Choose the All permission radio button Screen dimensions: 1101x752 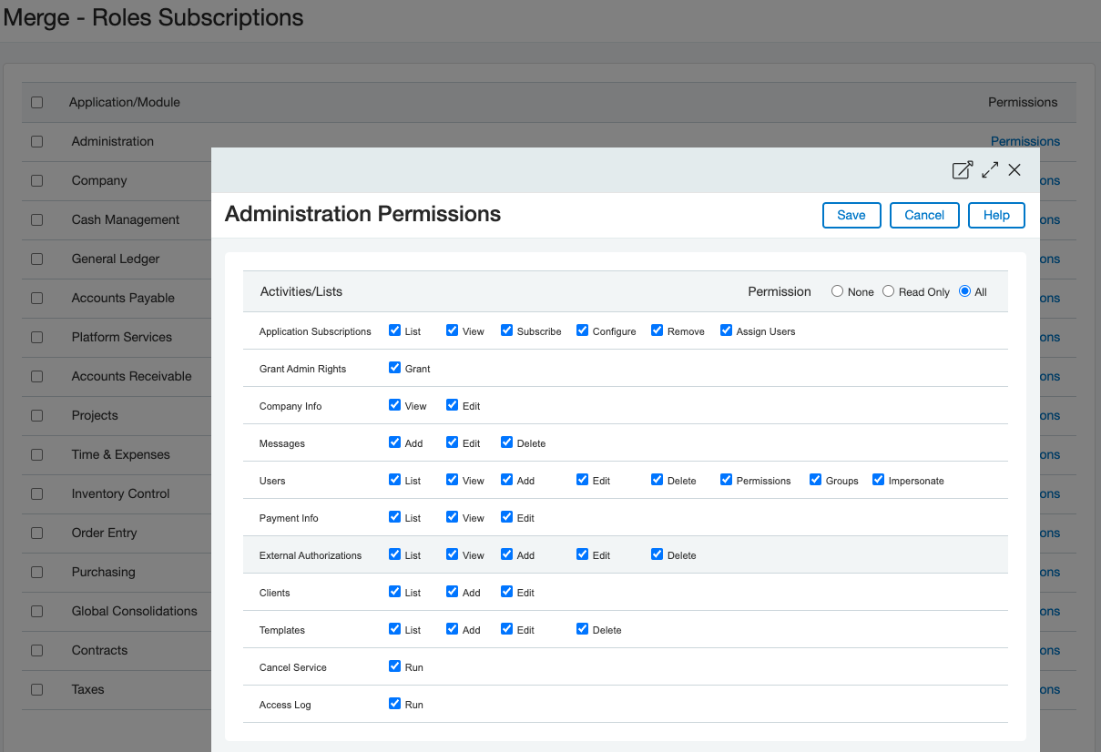tap(964, 291)
